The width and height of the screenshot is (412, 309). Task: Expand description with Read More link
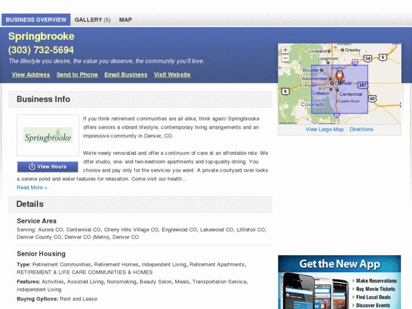[x=32, y=188]
